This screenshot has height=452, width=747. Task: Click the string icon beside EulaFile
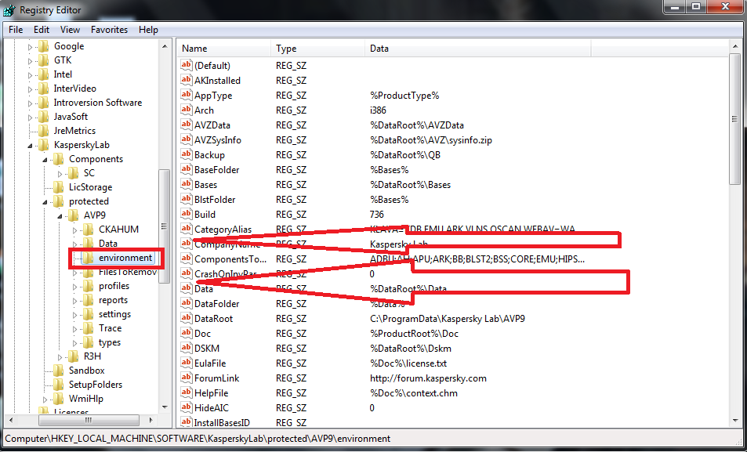[x=187, y=363]
